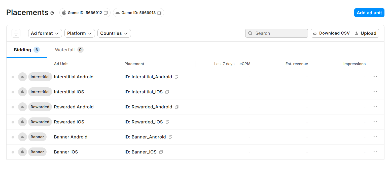Open the Ad format filter dropdown
The image size is (389, 170).
[45, 33]
